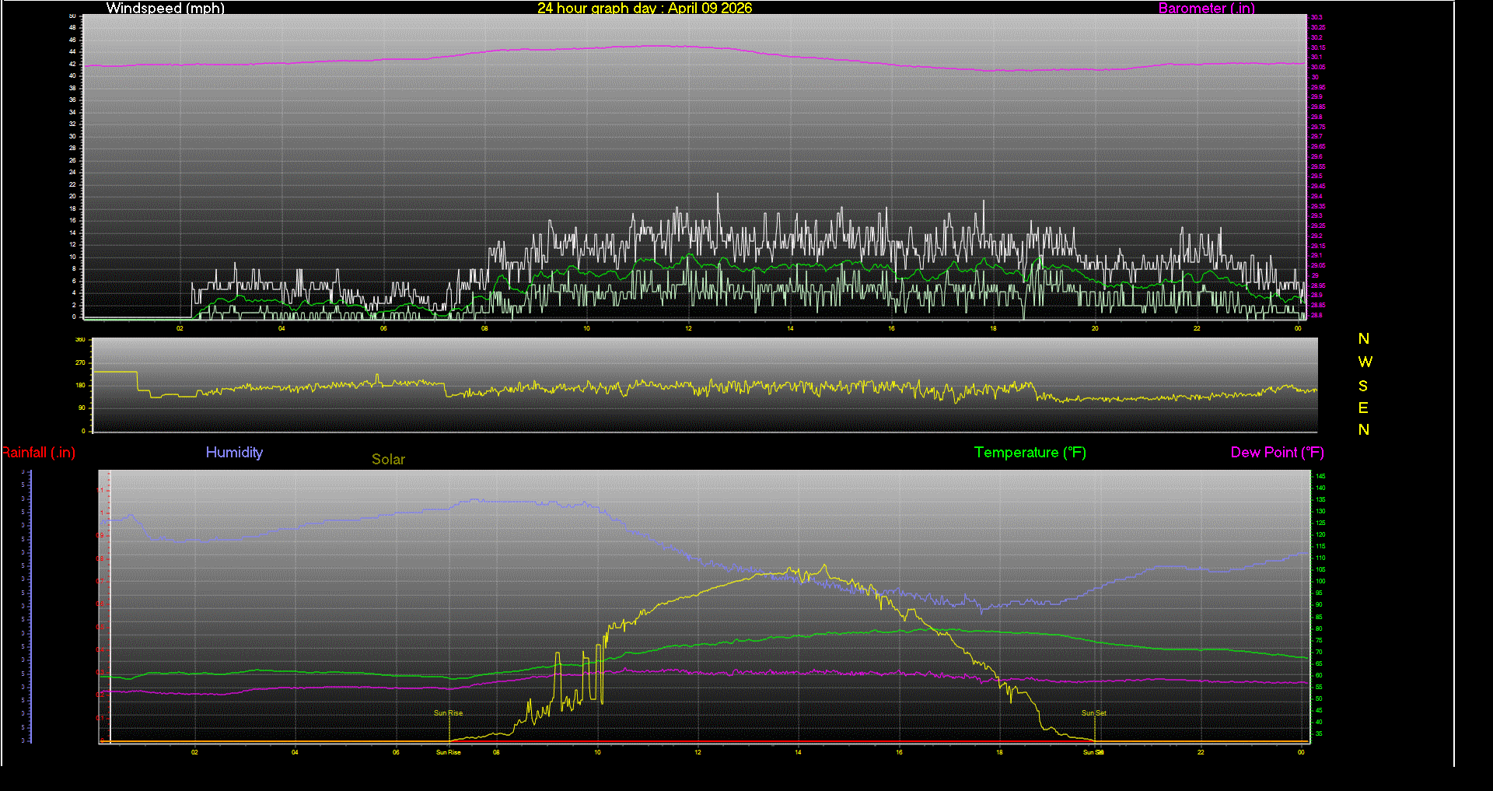This screenshot has width=1493, height=791.
Task: Select the Windspeed (mph) legend label
Action: [165, 9]
